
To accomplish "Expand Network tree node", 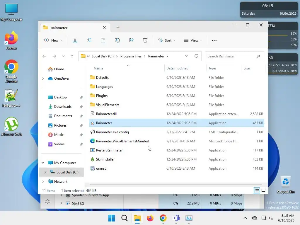I will pyautogui.click(x=43, y=182).
